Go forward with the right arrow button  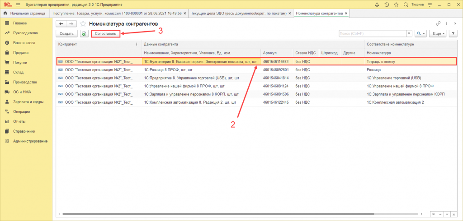pyautogui.click(x=71, y=24)
